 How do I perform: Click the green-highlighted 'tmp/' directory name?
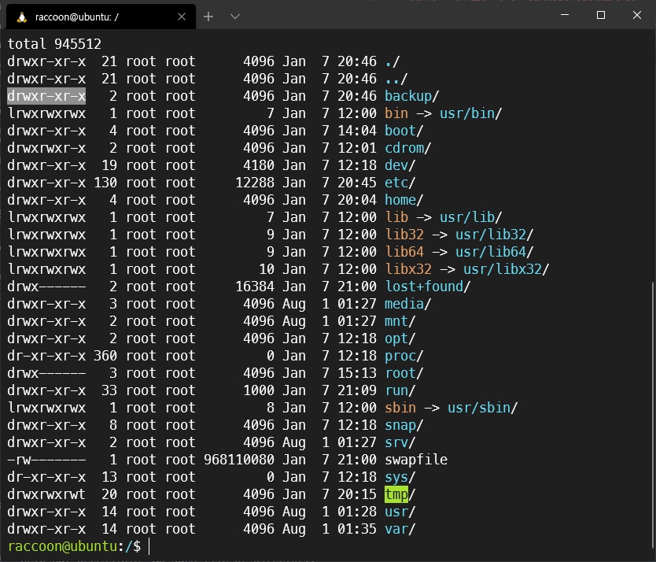coord(400,494)
